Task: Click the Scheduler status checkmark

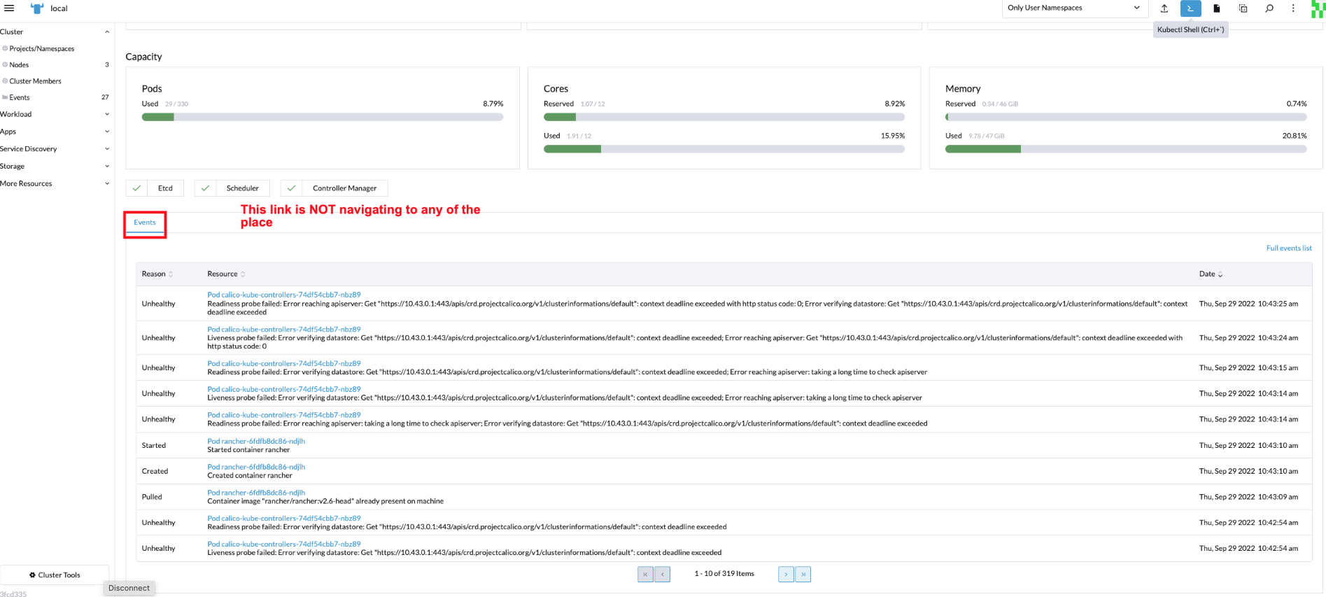Action: pyautogui.click(x=205, y=188)
